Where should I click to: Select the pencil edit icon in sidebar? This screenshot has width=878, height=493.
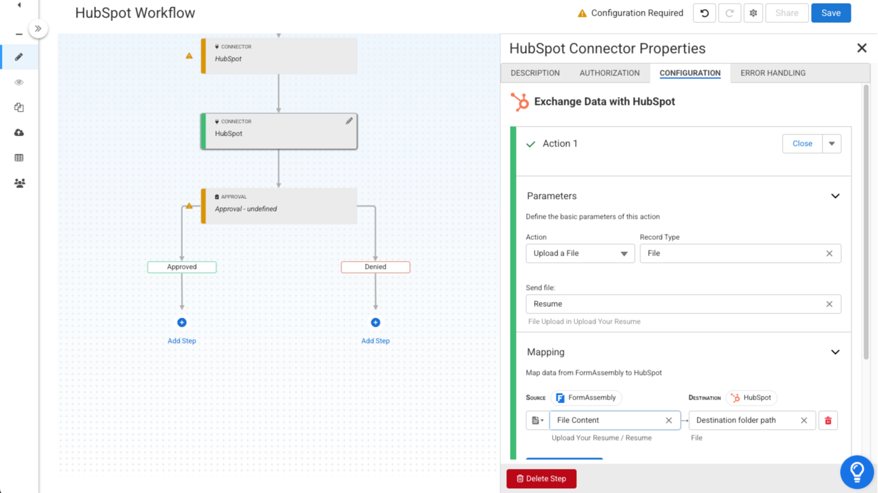pos(19,57)
